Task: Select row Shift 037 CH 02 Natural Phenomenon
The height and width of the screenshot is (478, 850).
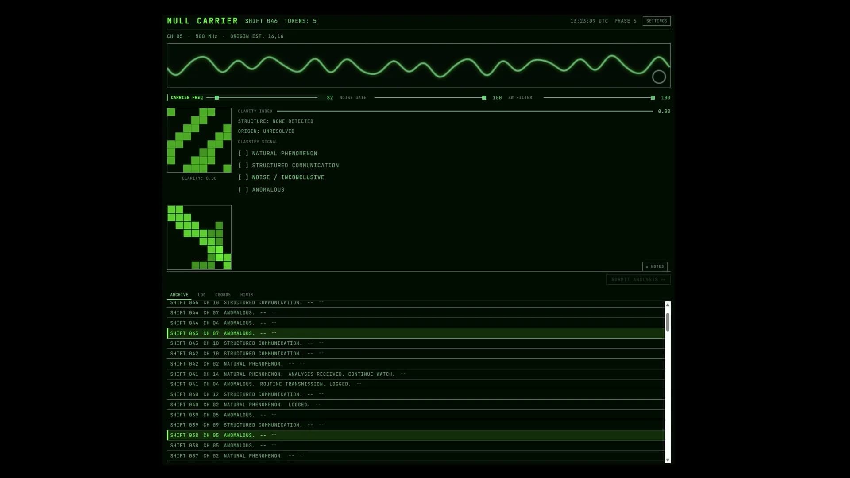Action: 416,456
